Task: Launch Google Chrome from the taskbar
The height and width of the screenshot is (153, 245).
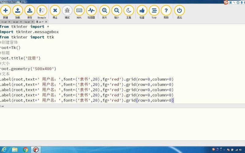Action: pos(25,150)
